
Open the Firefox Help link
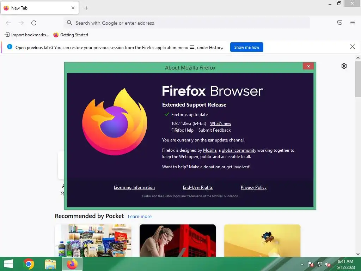pyautogui.click(x=182, y=130)
